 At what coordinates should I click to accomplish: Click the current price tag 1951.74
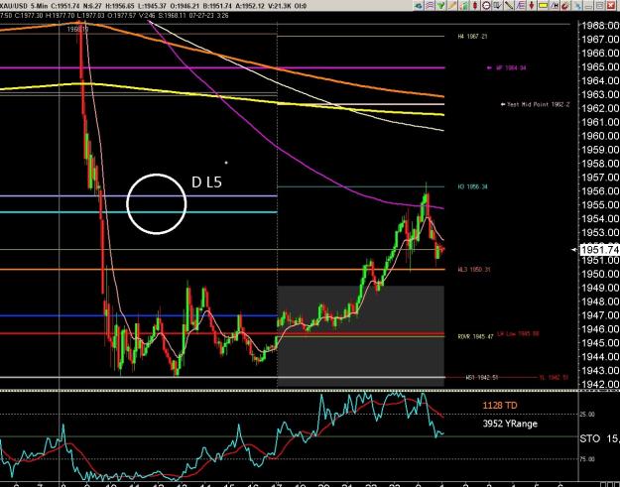[x=599, y=250]
